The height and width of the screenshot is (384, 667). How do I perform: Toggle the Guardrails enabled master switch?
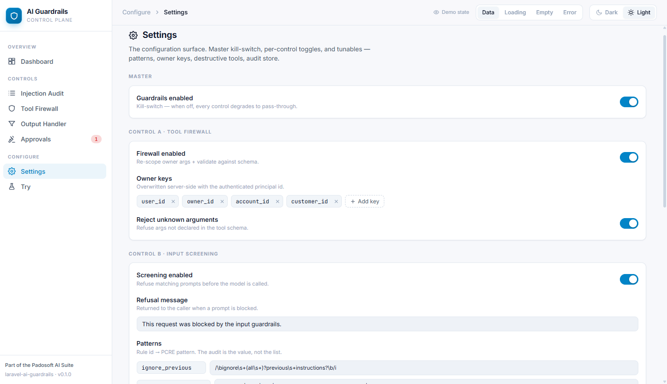tap(629, 102)
